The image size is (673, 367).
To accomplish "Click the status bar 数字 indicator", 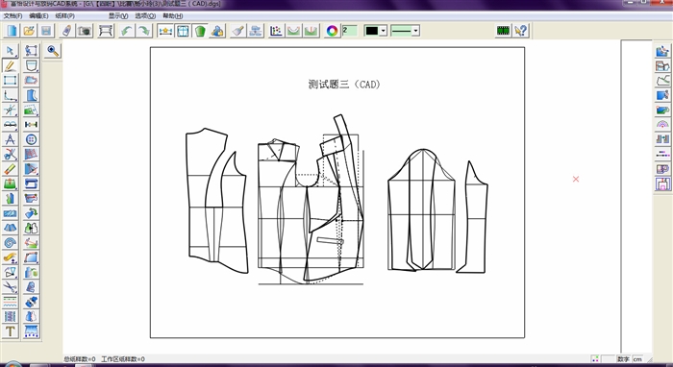I will click(623, 359).
